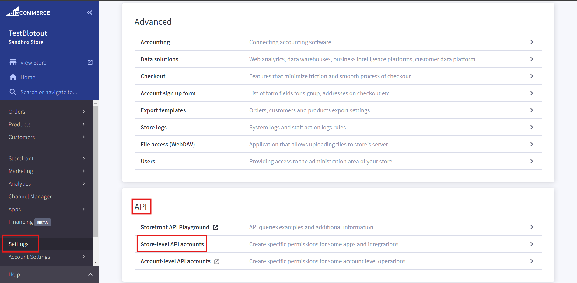This screenshot has height=283, width=577.
Task: Open the Users row arrow
Action: [x=531, y=161]
